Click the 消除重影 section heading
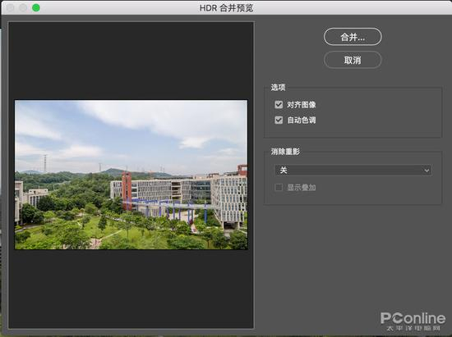This screenshot has width=452, height=337. coord(285,152)
